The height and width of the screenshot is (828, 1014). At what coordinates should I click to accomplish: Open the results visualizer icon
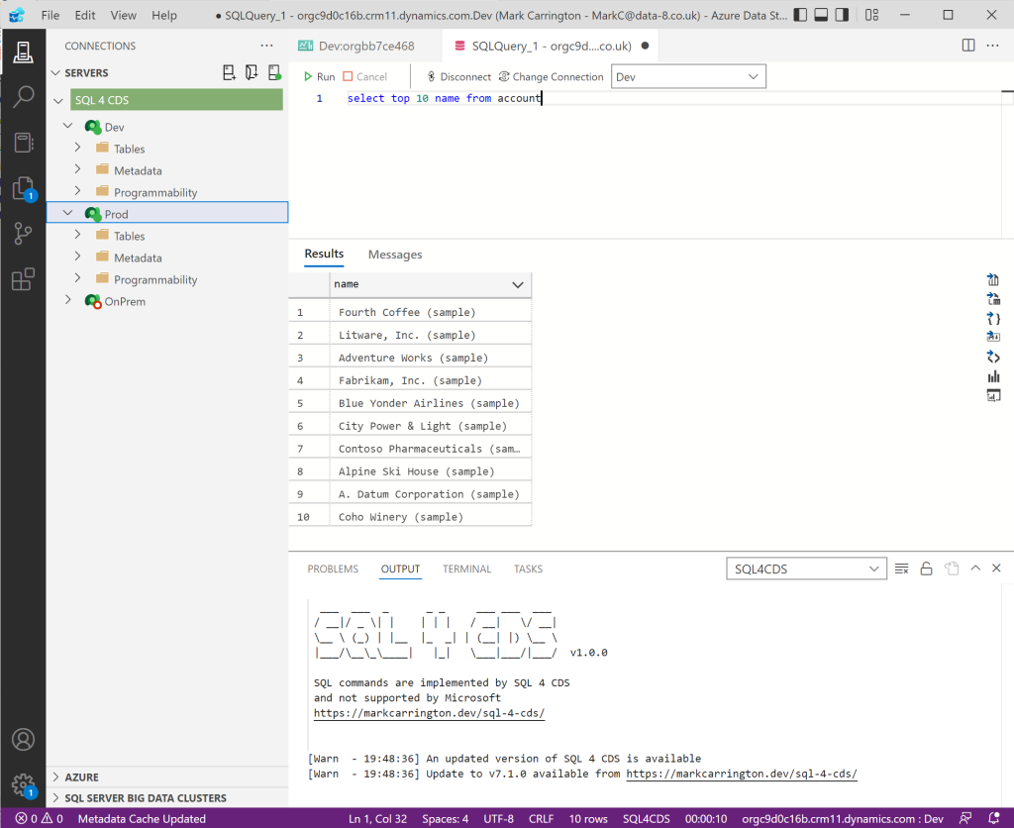coord(993,395)
